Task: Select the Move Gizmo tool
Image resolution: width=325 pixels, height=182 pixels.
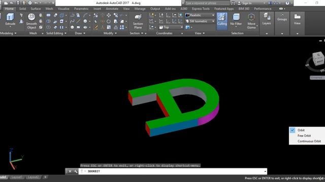Action: point(251,21)
